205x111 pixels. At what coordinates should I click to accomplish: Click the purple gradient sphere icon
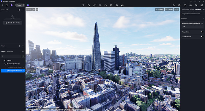[x=28, y=5]
